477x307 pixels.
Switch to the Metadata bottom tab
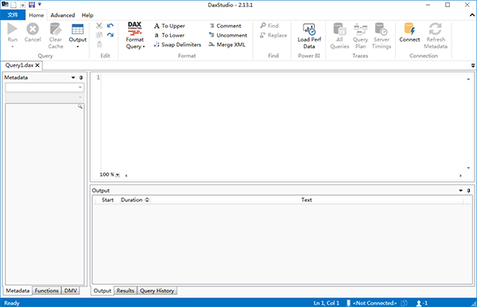click(x=17, y=290)
